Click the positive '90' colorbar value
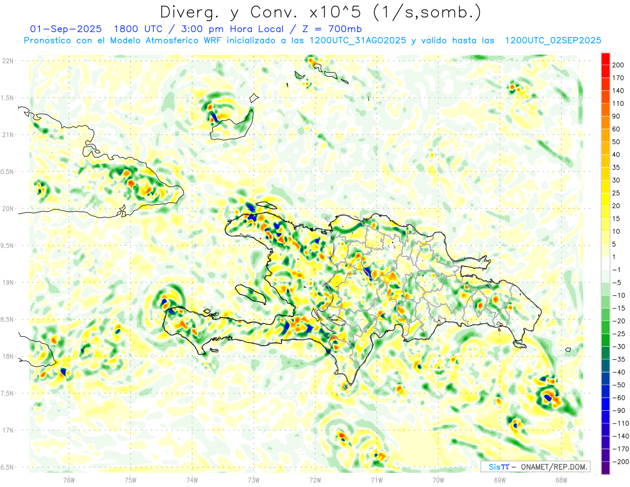630x487 pixels. click(x=617, y=116)
